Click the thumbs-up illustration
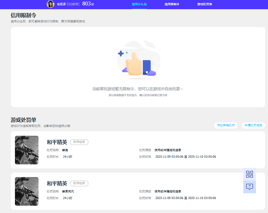This screenshot has width=268, height=213. click(138, 60)
